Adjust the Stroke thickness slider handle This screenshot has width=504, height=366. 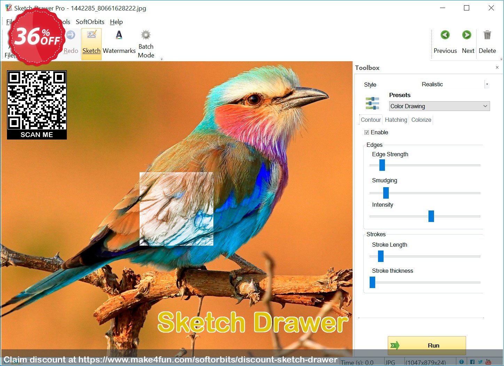[x=372, y=282]
